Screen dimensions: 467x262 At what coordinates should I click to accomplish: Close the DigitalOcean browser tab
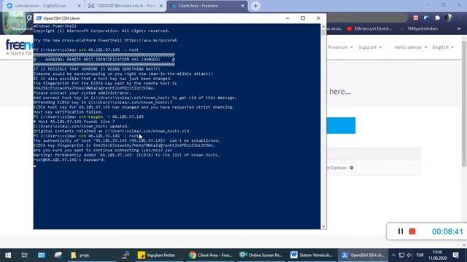click(x=79, y=6)
